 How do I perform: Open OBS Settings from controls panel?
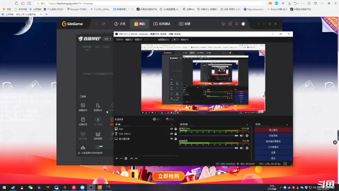pyautogui.click(x=273, y=152)
